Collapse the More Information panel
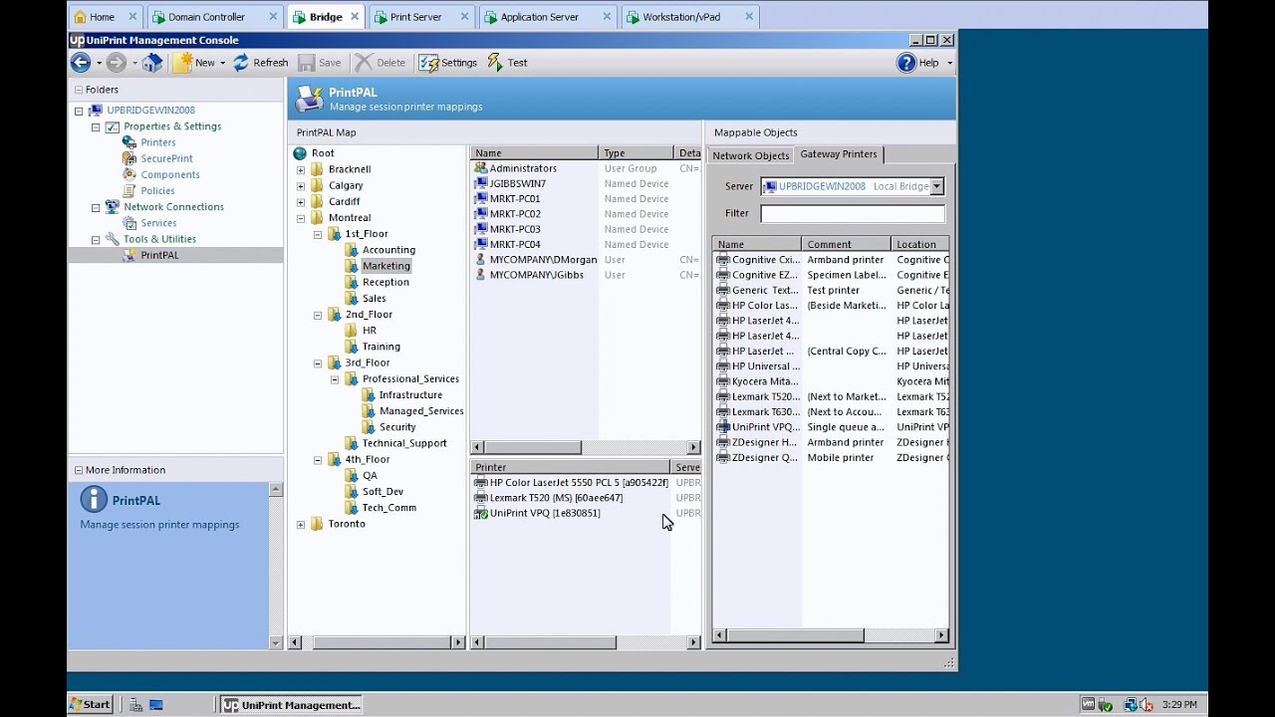Image resolution: width=1275 pixels, height=717 pixels. coord(79,470)
